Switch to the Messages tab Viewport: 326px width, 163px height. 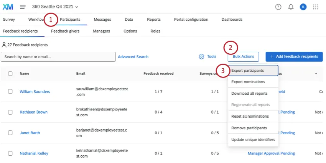point(102,20)
